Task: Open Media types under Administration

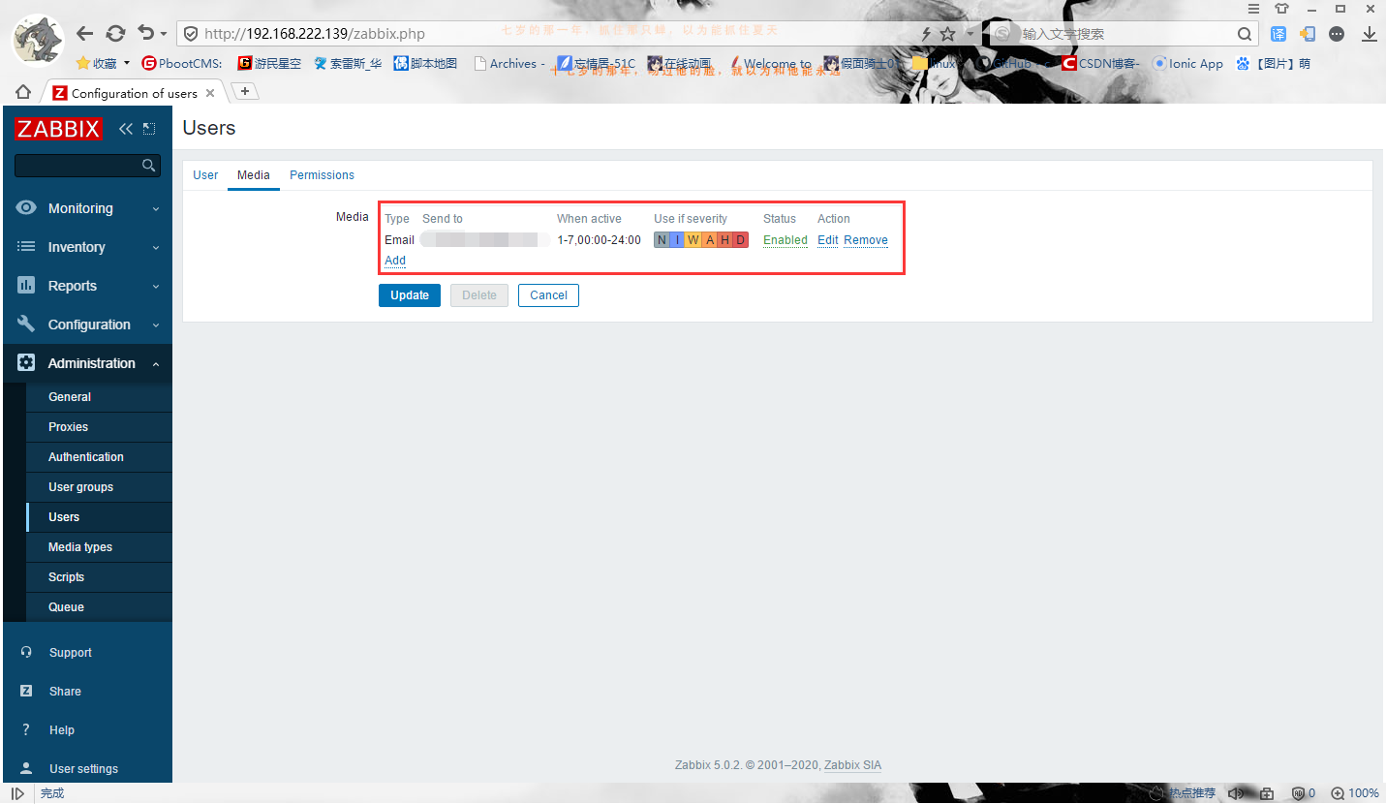Action: 99,547
